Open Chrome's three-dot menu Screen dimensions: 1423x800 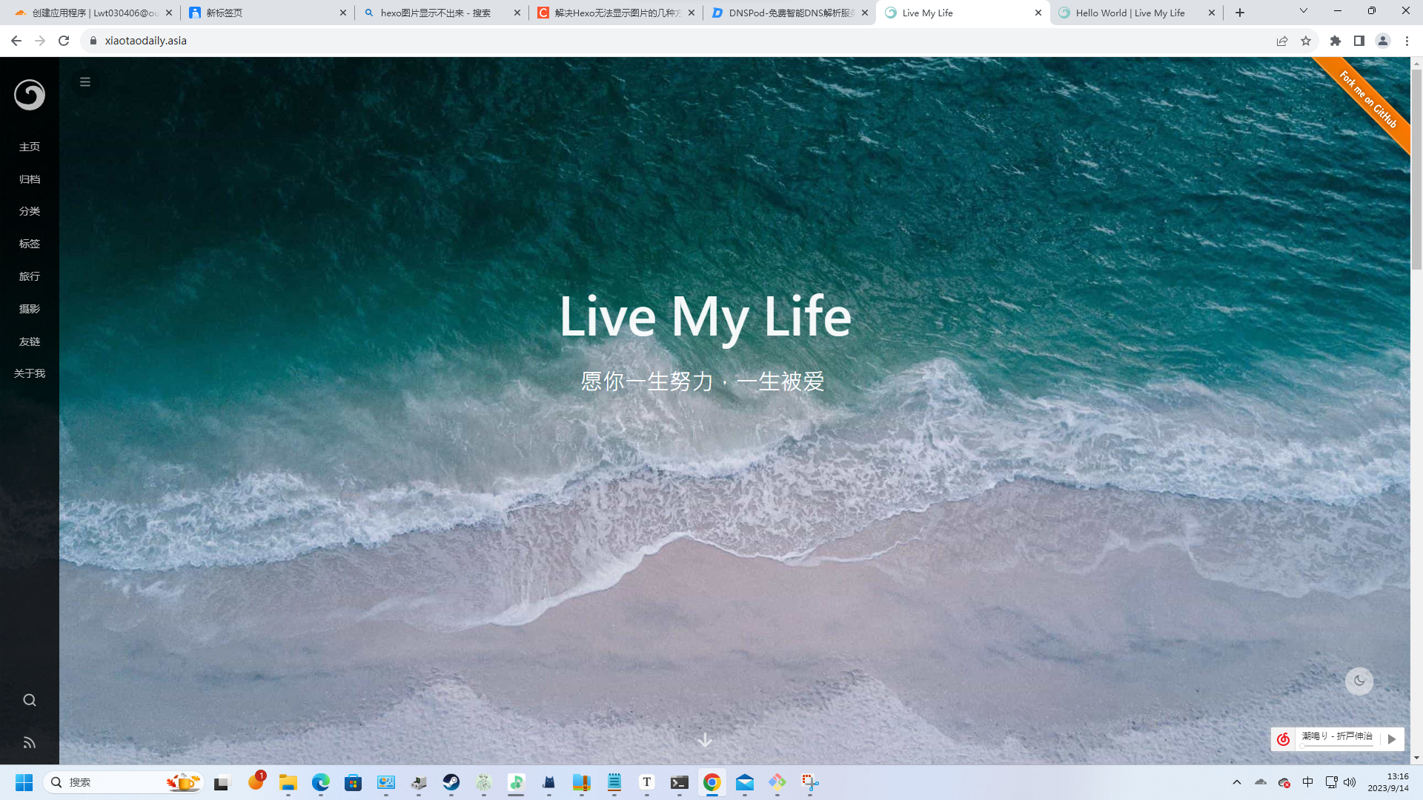point(1407,41)
